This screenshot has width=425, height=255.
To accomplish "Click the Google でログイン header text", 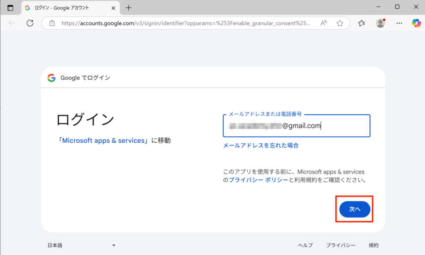I will pos(85,78).
